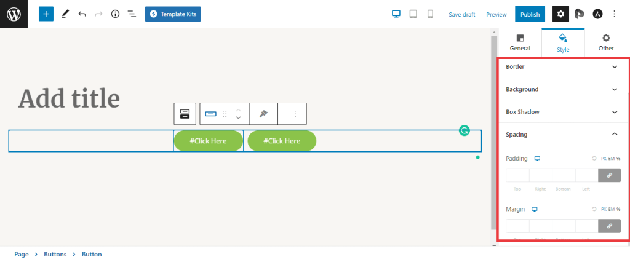Click the Publish button

coord(530,14)
